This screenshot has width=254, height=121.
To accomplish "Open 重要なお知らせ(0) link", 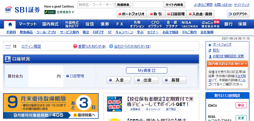I will point(92,47).
